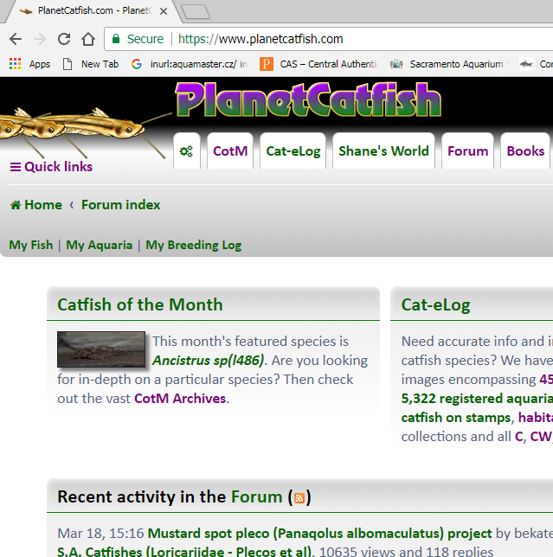Click the Home breadcrumb link
This screenshot has width=553, height=557.
pos(43,205)
